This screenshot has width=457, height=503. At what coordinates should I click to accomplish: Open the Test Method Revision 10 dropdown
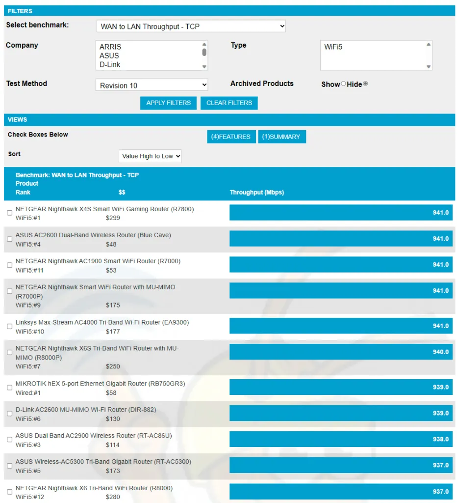[x=151, y=85]
